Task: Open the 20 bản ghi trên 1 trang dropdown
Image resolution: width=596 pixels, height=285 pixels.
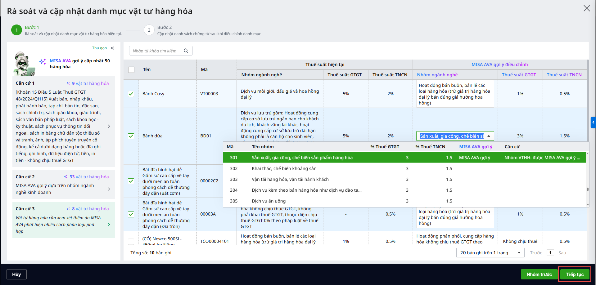Action: 490,253
